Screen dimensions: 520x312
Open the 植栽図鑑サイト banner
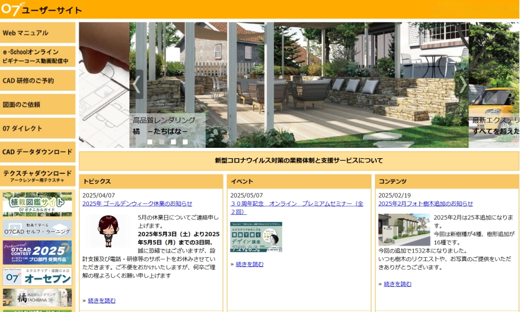click(38, 204)
